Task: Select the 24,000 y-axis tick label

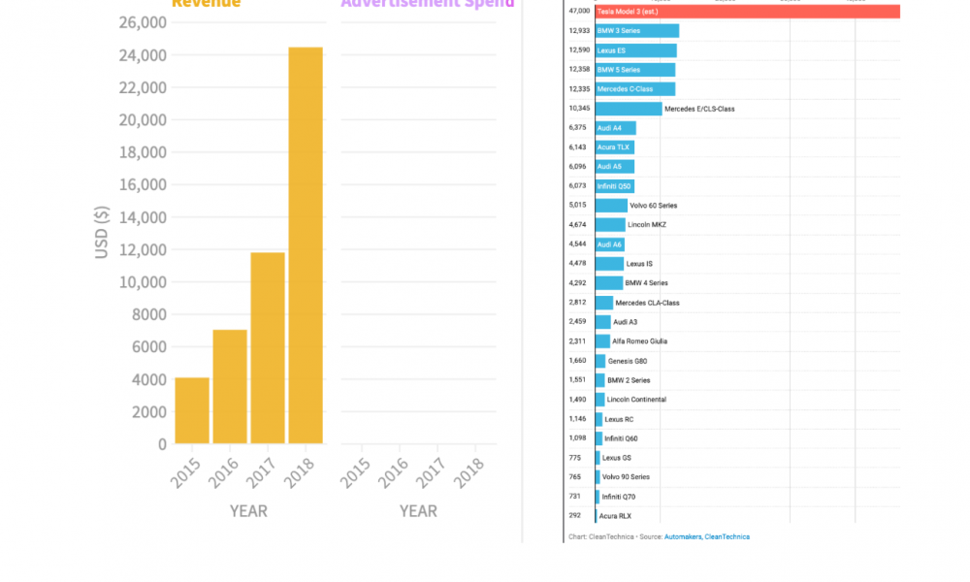Action: pyautogui.click(x=143, y=55)
